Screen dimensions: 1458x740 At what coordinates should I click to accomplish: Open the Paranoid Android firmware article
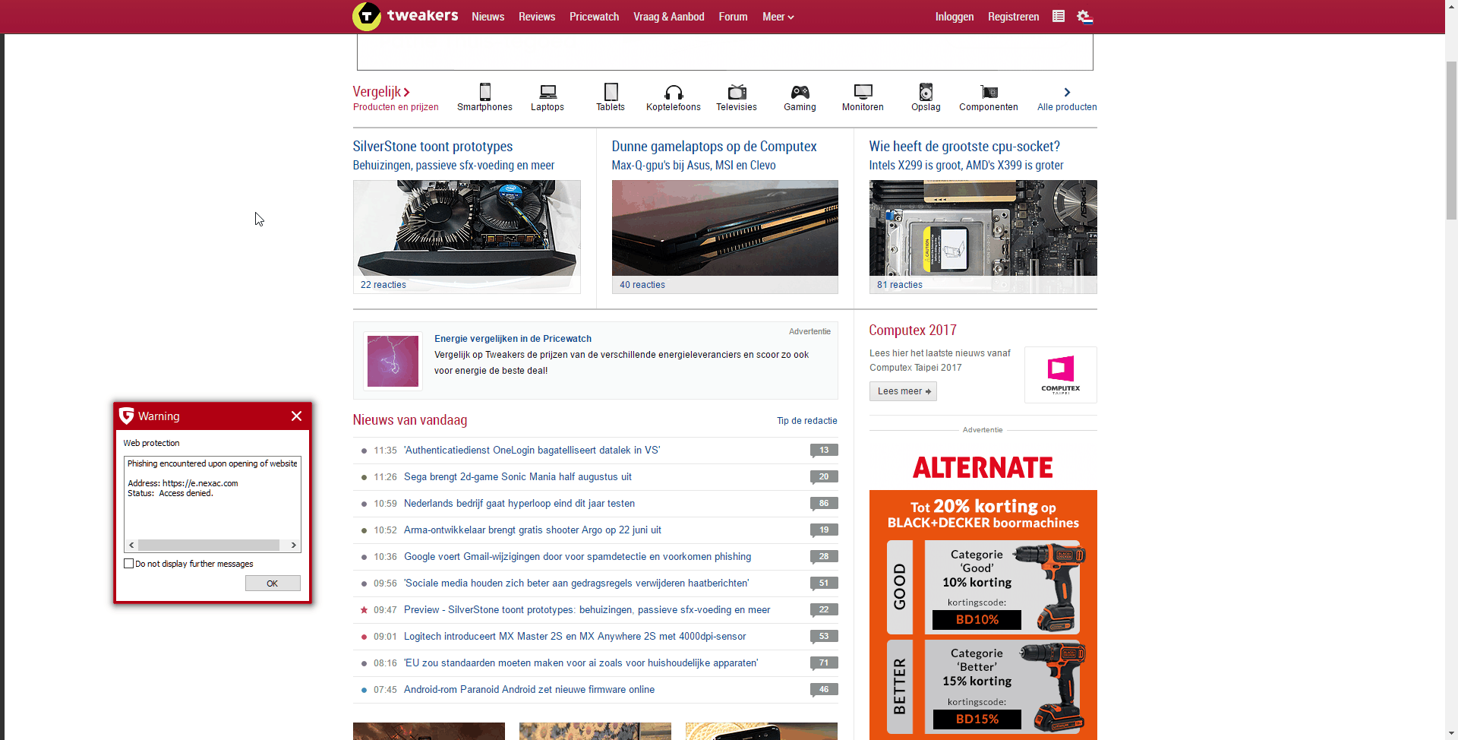pos(529,689)
